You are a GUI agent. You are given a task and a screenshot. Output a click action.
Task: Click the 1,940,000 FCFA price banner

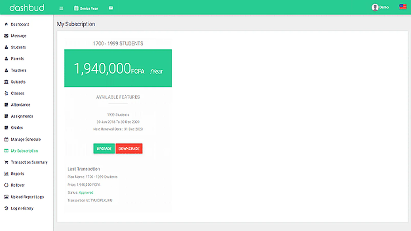(118, 68)
